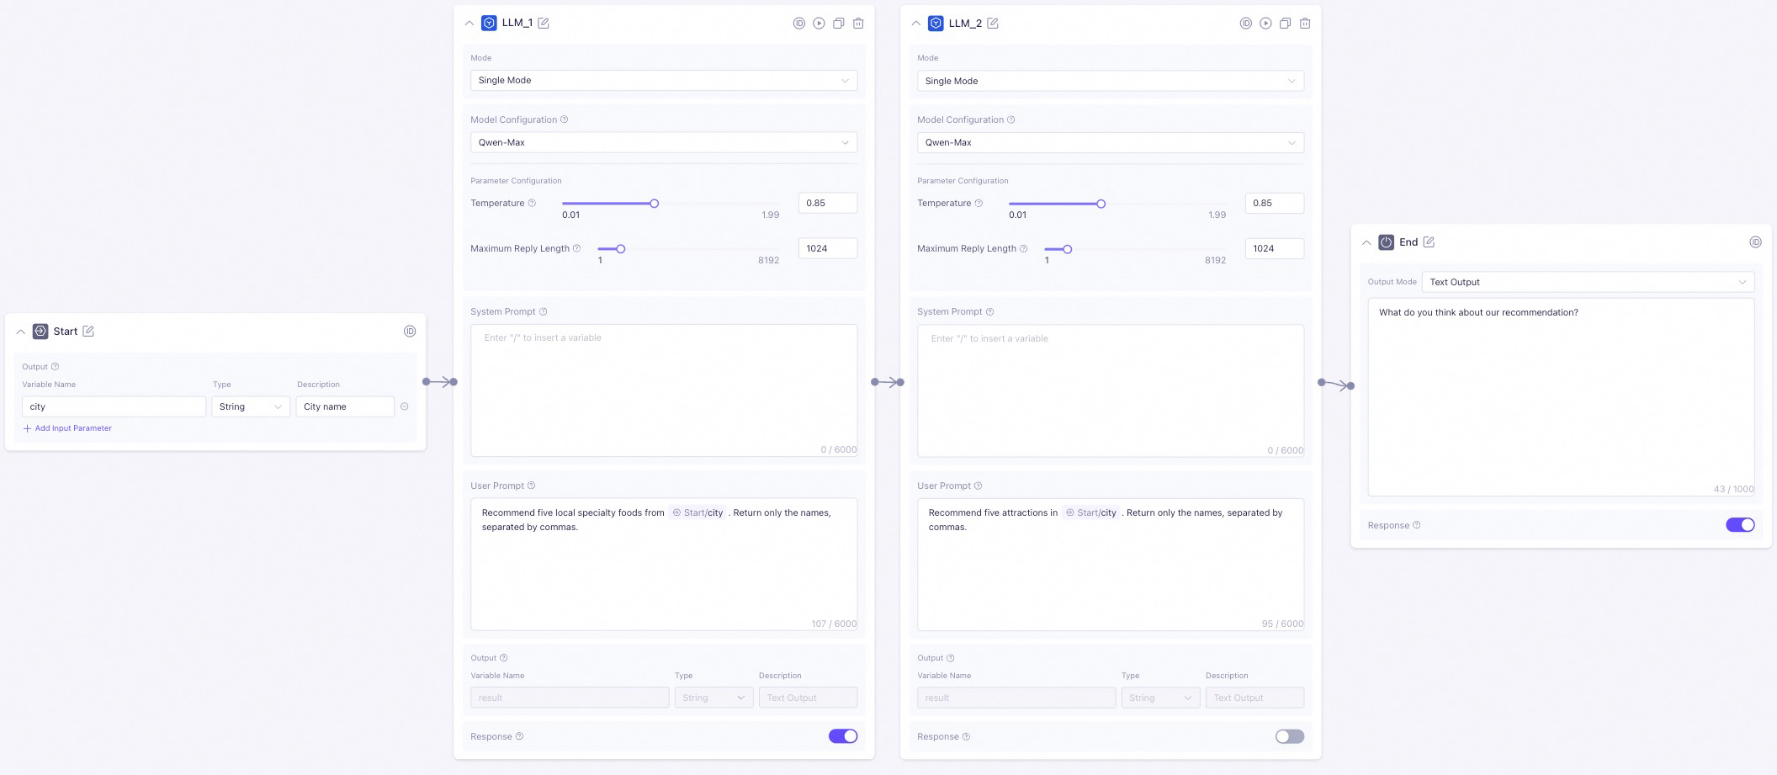The height and width of the screenshot is (775, 1777).
Task: Rename LLM_2 node via edit pencil icon
Action: click(993, 24)
